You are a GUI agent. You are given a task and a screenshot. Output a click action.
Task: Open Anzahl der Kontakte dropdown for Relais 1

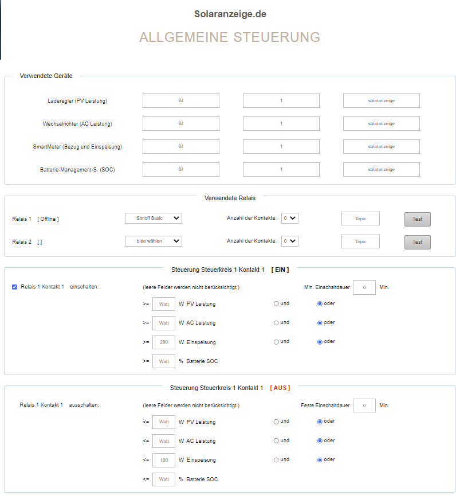tap(290, 218)
